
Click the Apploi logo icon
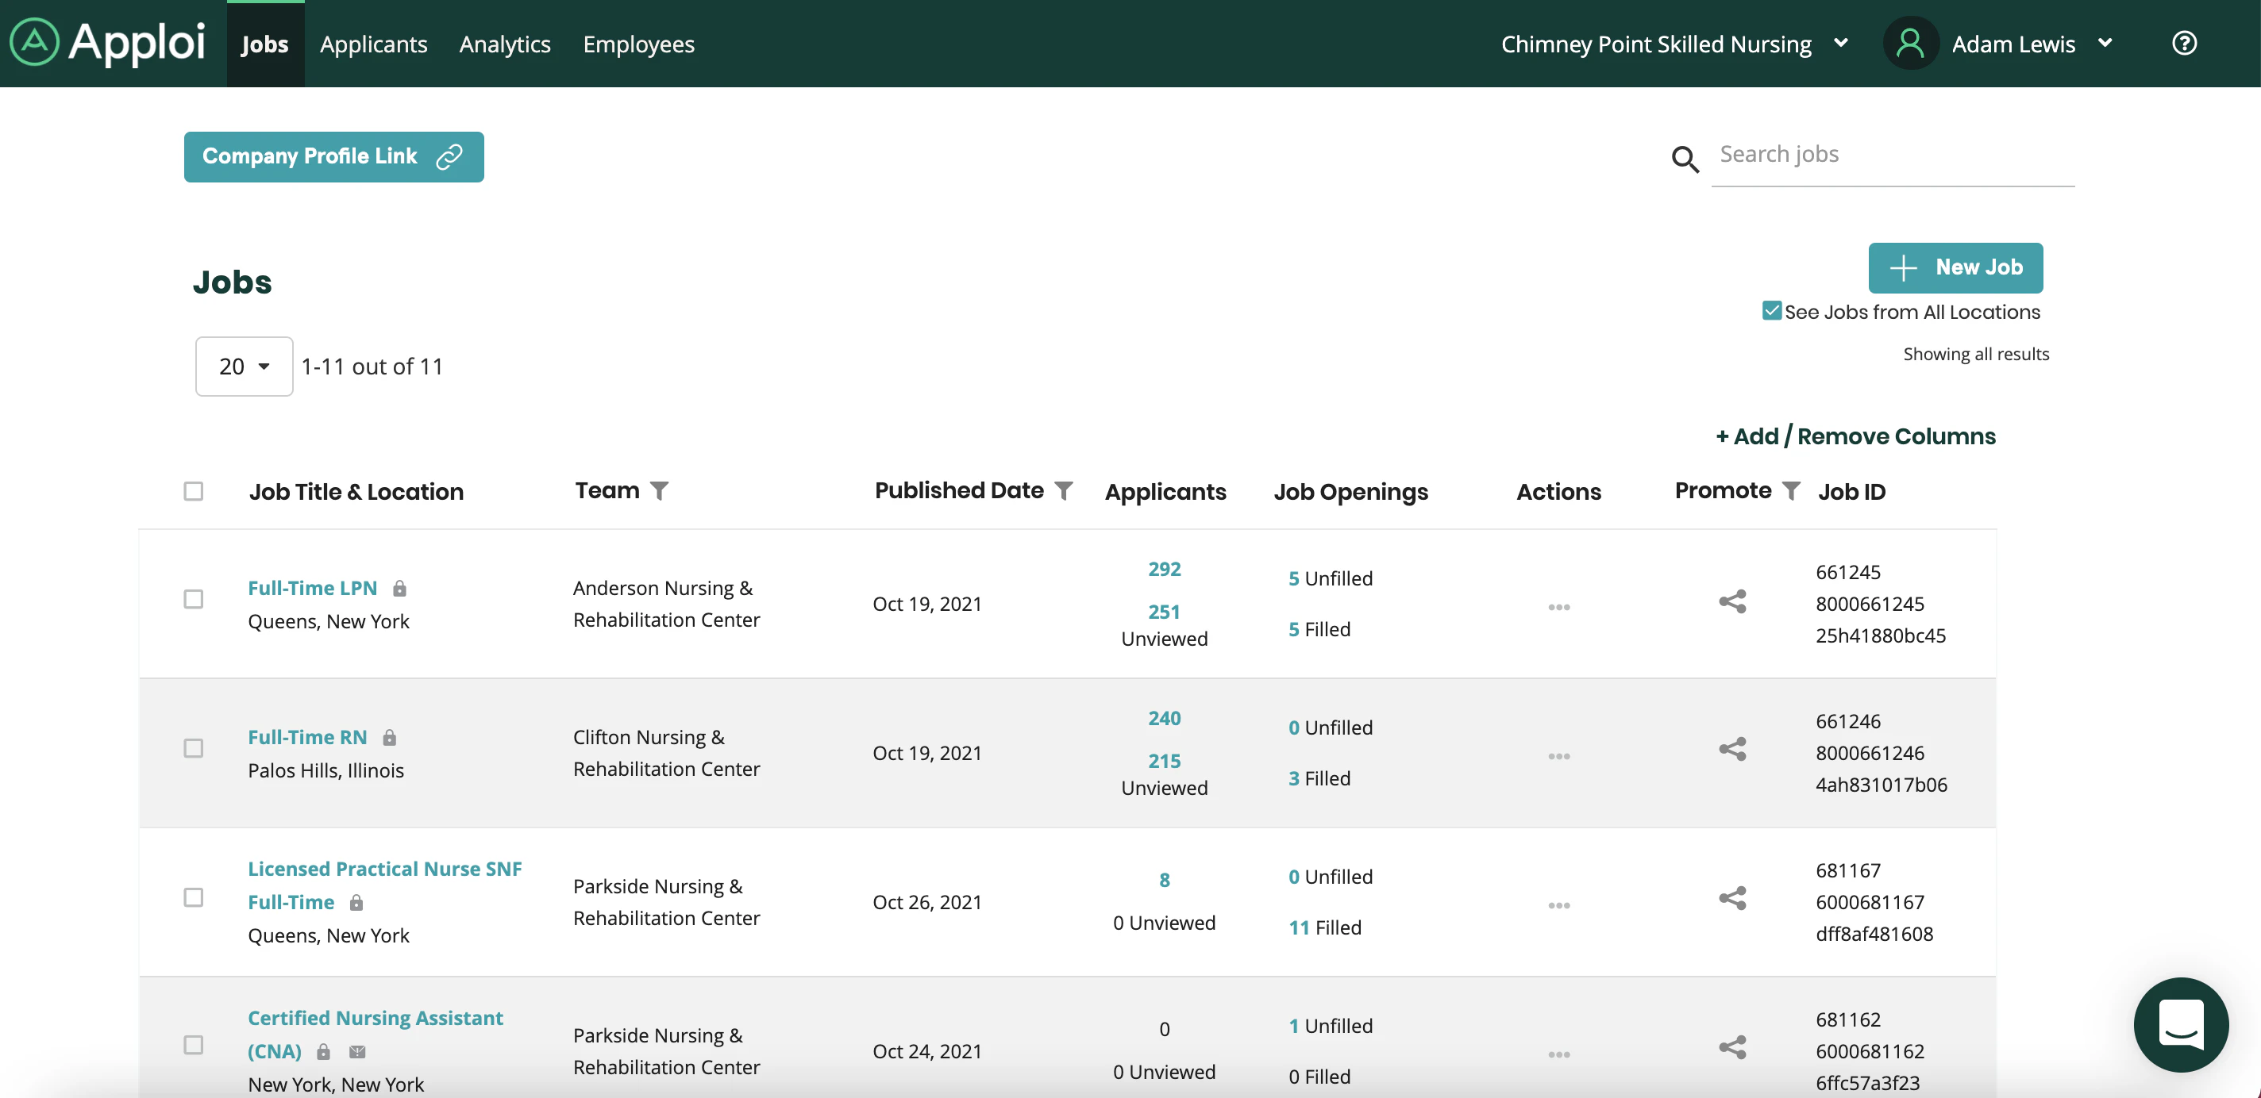tap(36, 43)
